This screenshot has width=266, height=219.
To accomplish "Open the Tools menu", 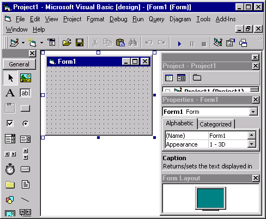I will coord(203,19).
